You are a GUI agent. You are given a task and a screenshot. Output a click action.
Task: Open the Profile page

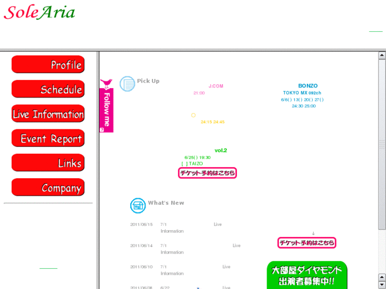48,65
